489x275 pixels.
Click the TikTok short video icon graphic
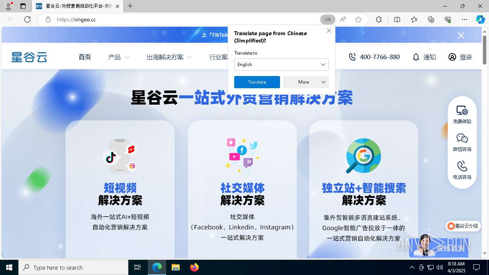(120, 156)
